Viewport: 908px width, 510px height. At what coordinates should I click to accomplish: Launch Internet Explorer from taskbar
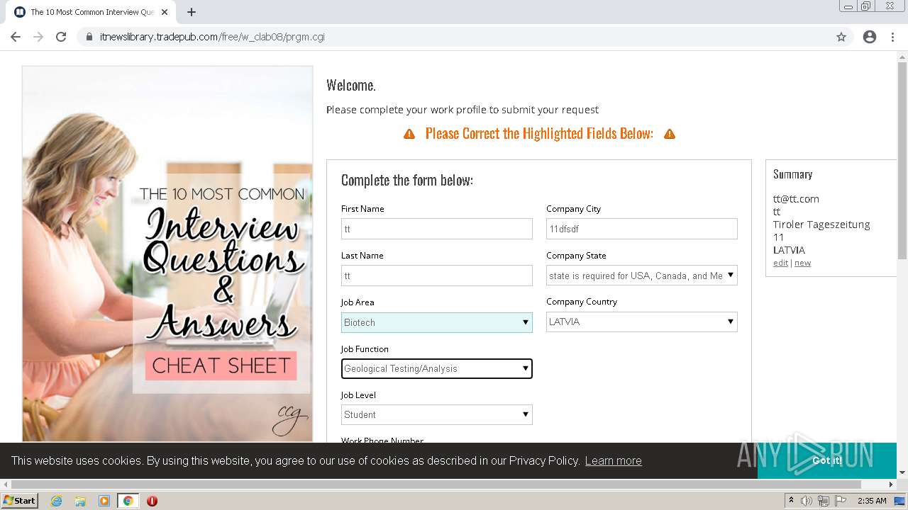pos(57,501)
